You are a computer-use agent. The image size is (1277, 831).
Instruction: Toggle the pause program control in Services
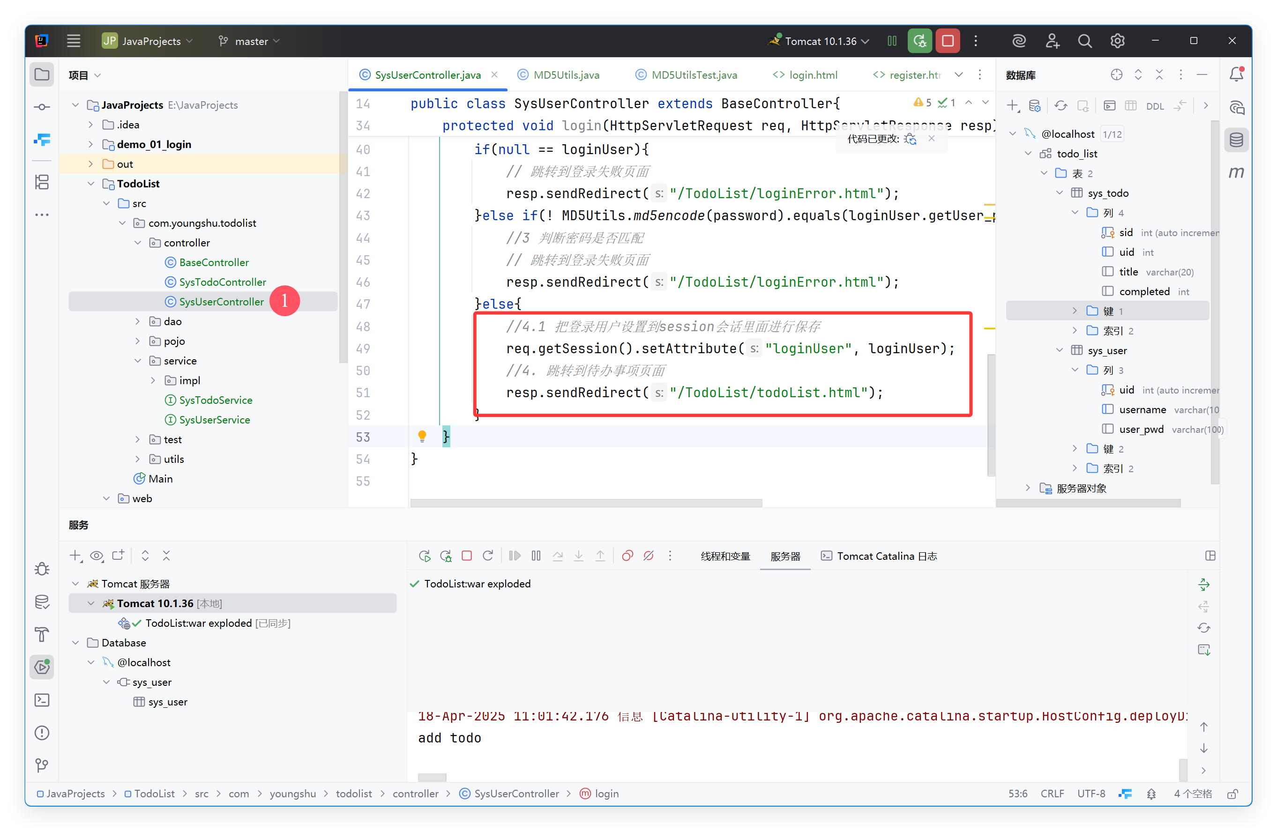(x=536, y=556)
